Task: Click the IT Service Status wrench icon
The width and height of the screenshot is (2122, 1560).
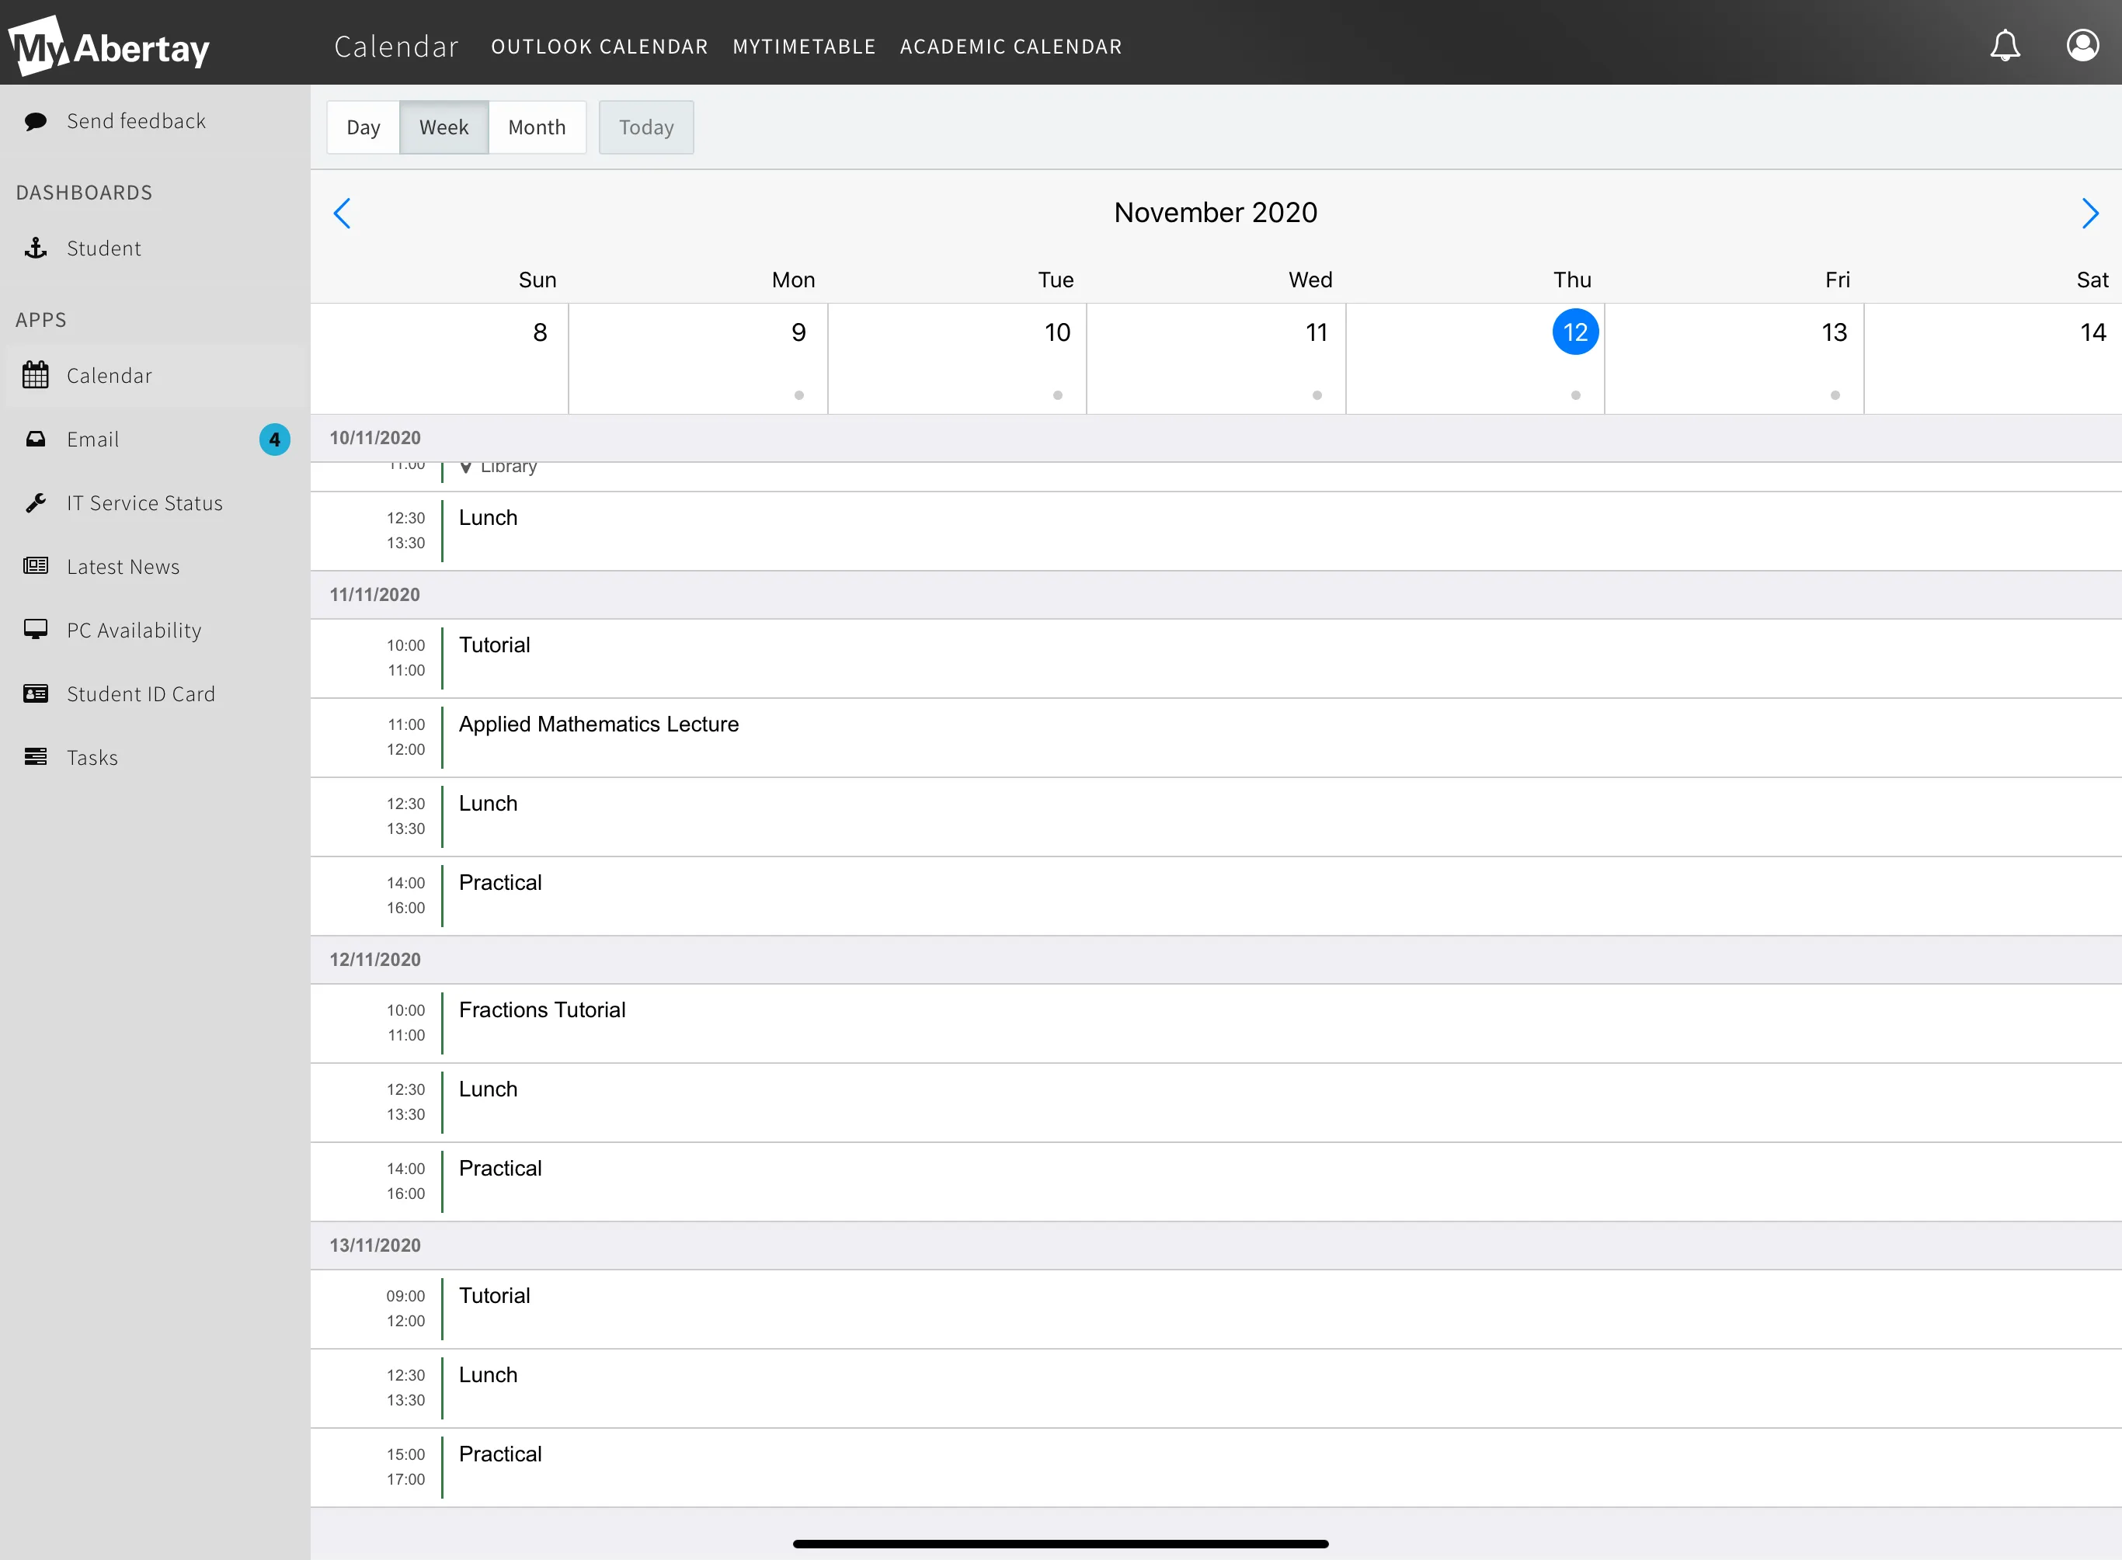Action: (36, 502)
